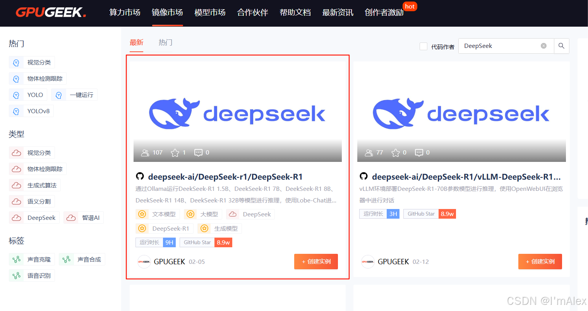Open 帮助文档 navigation item

[x=295, y=12]
